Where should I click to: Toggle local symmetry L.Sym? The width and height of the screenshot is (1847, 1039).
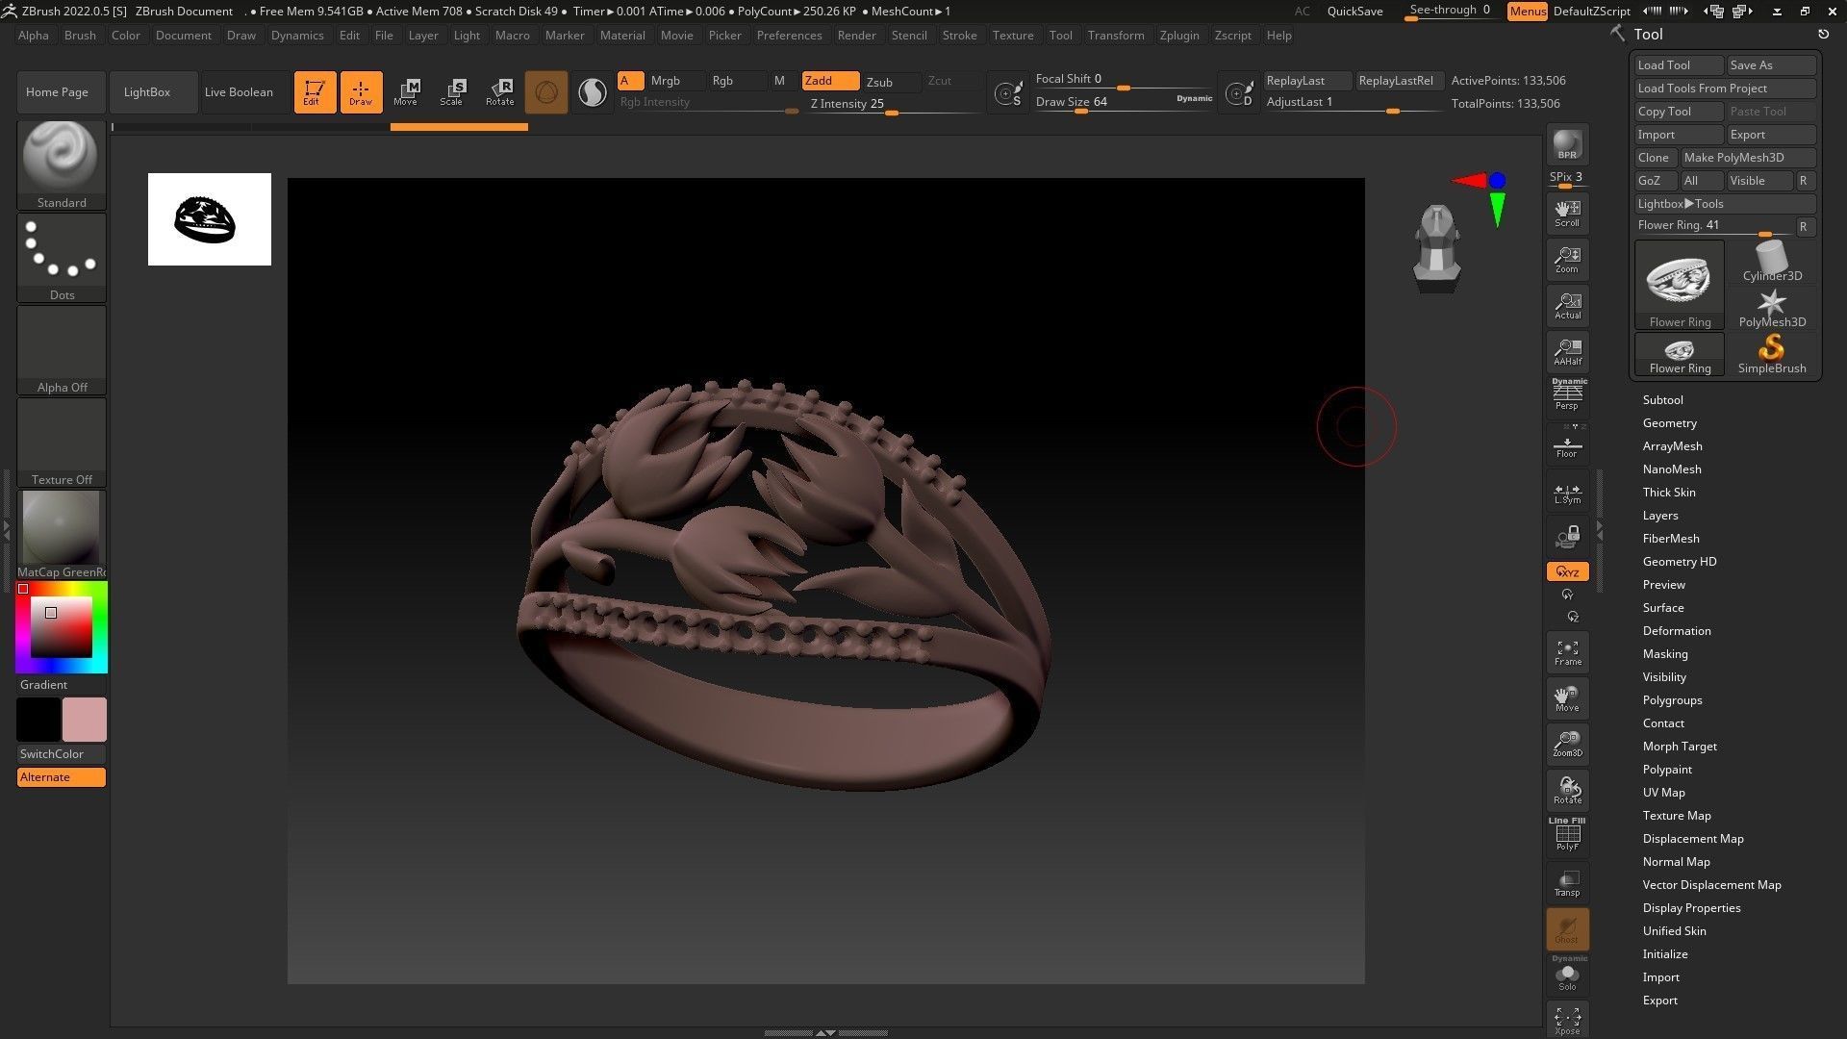[1567, 493]
